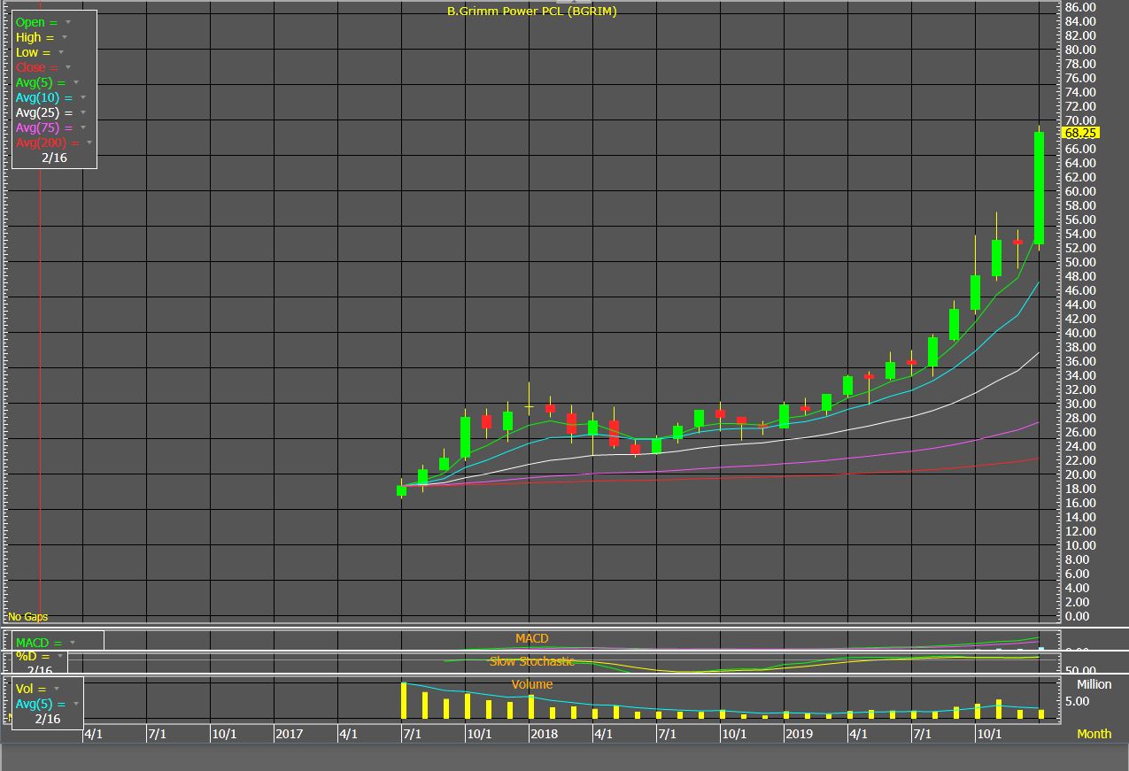Screen dimensions: 1129x771
Task: Click the 0.00 price axis label
Action: click(1078, 616)
